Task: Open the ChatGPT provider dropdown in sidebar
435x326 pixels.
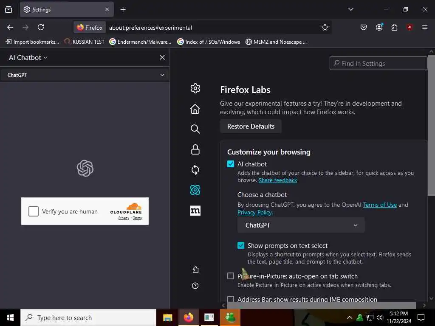Action: pos(85,75)
